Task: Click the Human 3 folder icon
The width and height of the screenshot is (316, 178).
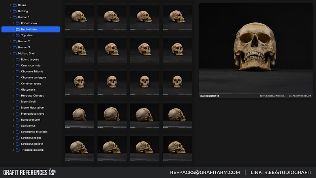Action: [15, 47]
